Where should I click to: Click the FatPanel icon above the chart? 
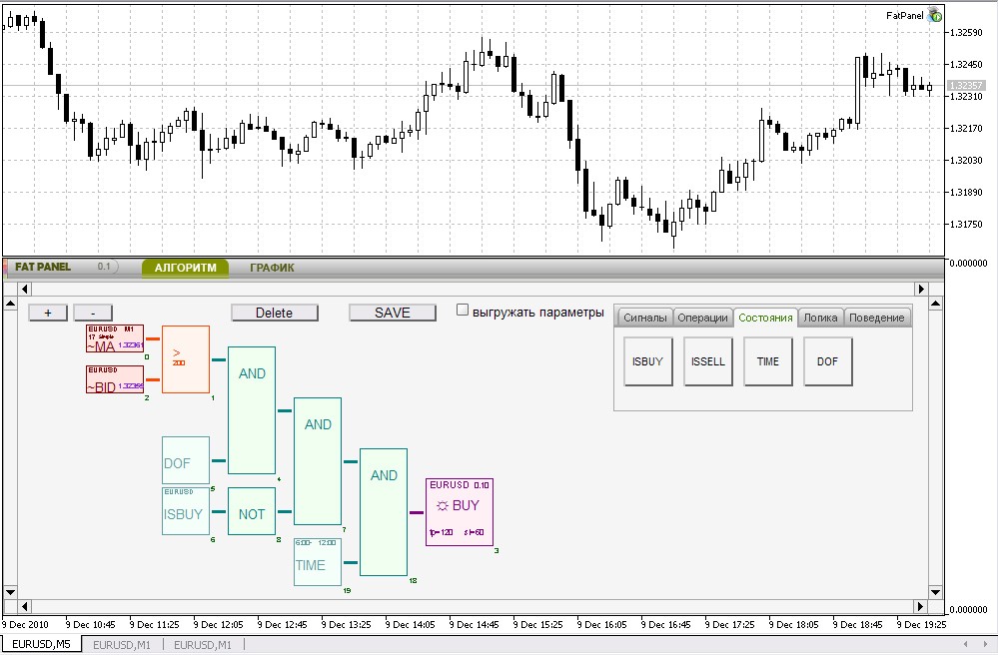[933, 15]
